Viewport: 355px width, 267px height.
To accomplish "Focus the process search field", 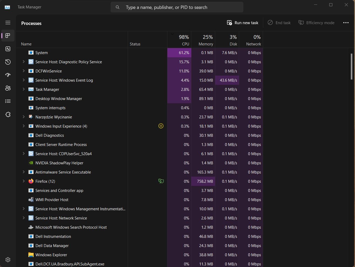I will click(x=177, y=7).
